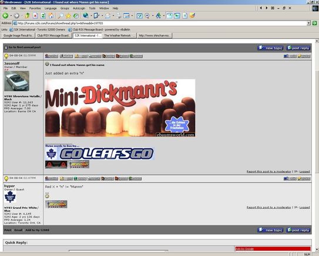Open the AutoLogin menu
Viewport: 319px width, 256px height.
point(79,8)
